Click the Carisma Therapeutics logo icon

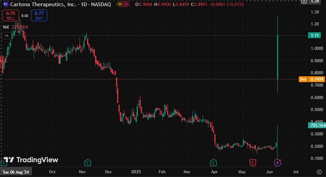pos(6,4)
